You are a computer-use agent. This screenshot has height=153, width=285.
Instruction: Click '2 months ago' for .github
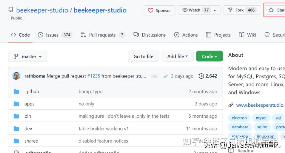click(203, 92)
